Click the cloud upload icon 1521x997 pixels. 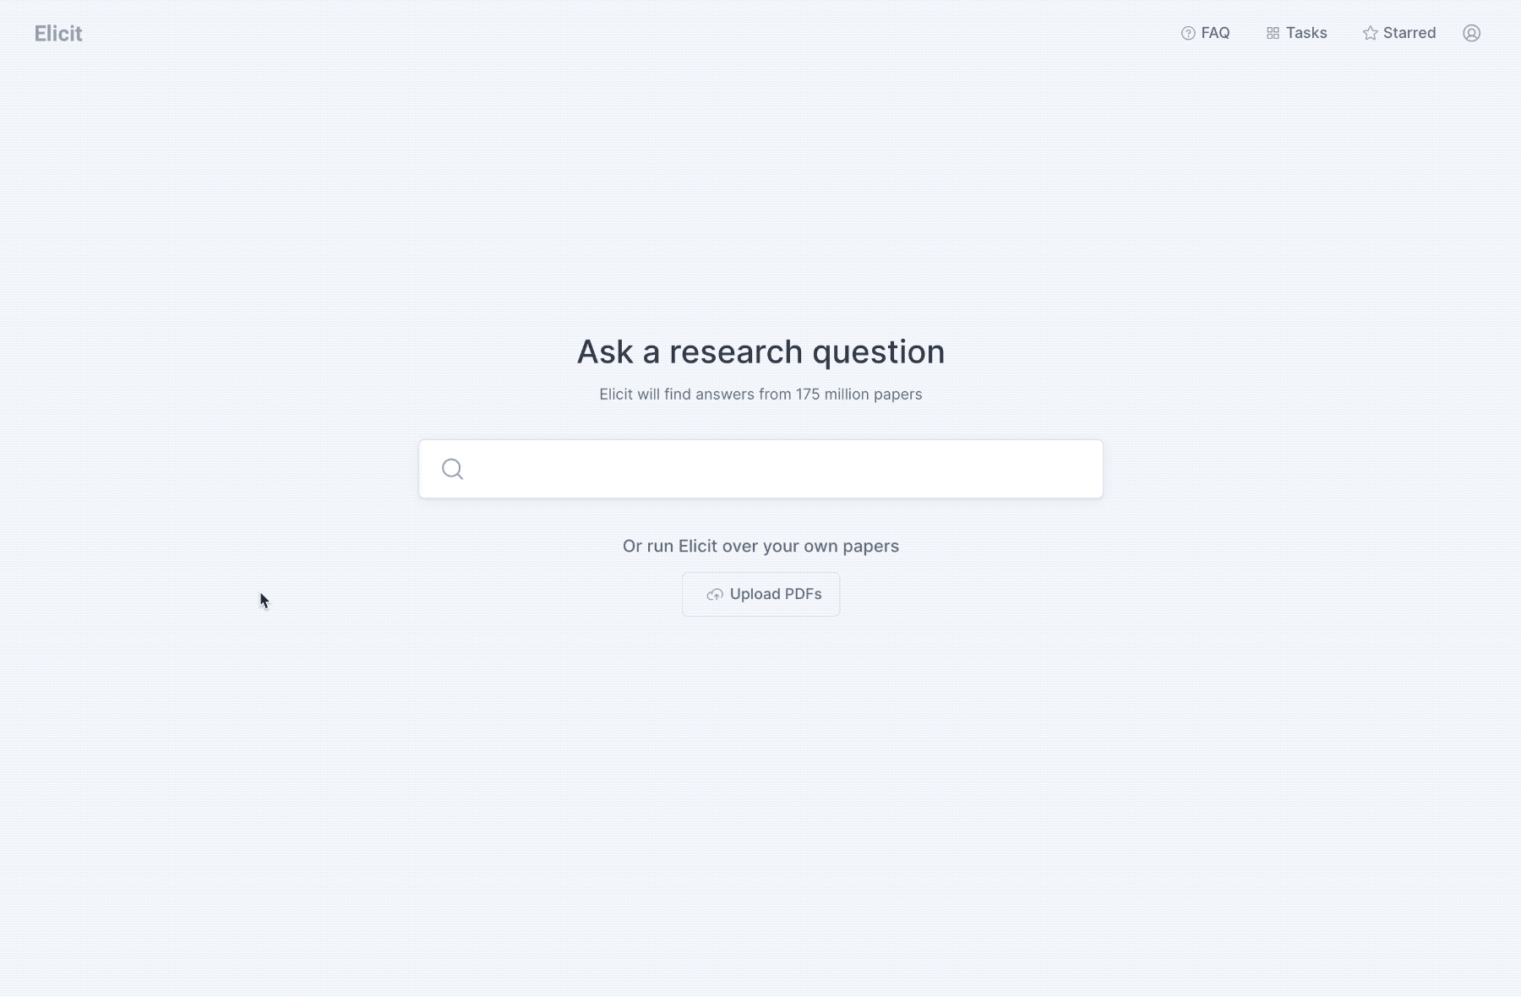pos(715,595)
